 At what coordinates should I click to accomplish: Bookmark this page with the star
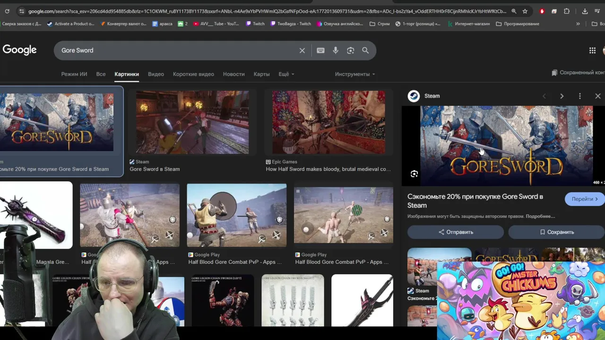[x=525, y=11]
